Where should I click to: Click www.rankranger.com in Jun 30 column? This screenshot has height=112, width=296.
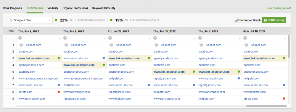click(167, 99)
